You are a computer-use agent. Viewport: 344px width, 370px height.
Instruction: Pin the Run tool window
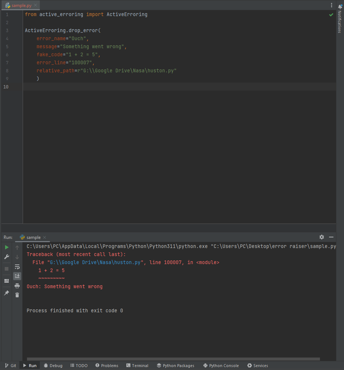pyautogui.click(x=6, y=292)
